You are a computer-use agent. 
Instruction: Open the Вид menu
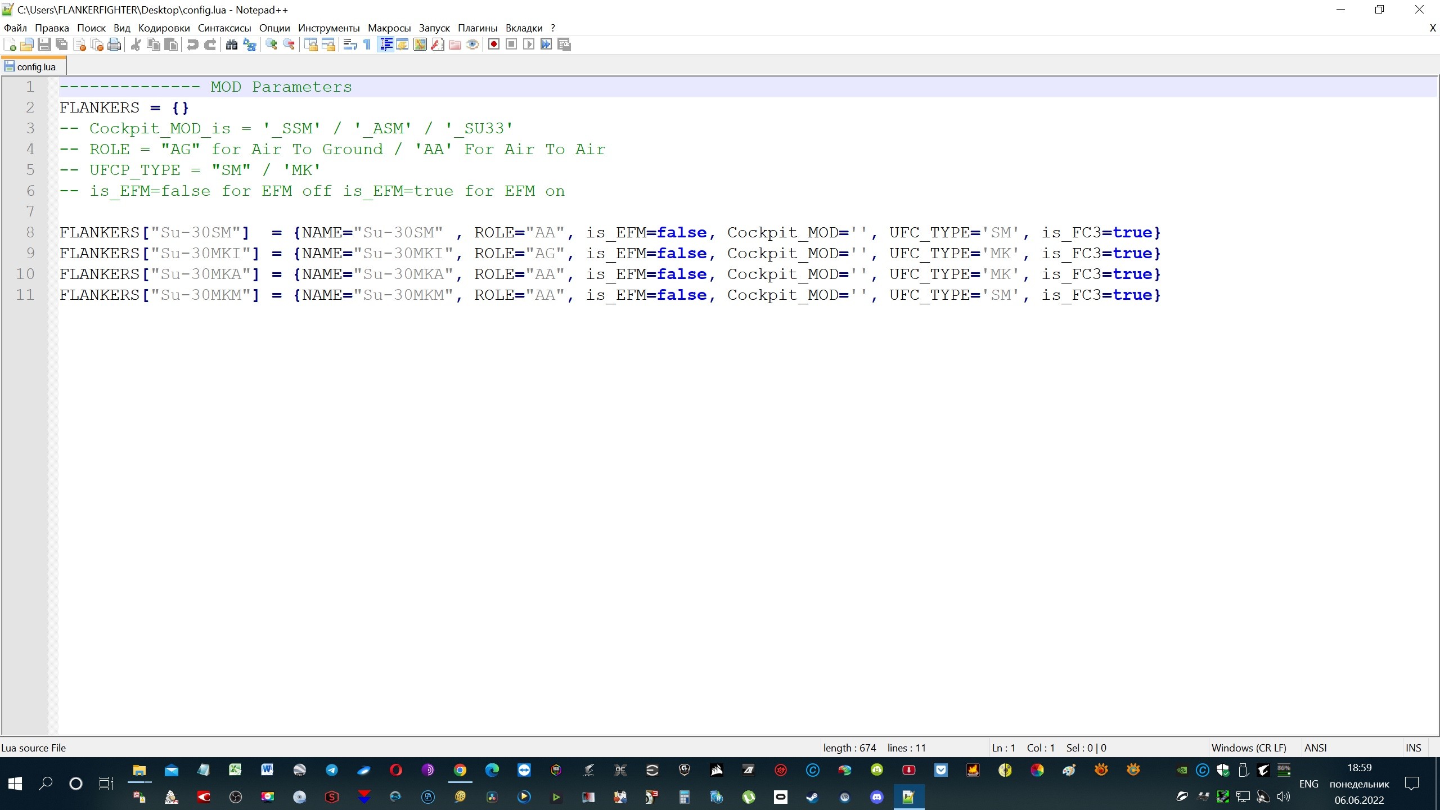pos(121,28)
